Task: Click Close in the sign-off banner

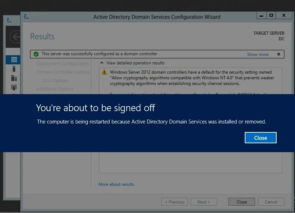Action: pyautogui.click(x=260, y=138)
